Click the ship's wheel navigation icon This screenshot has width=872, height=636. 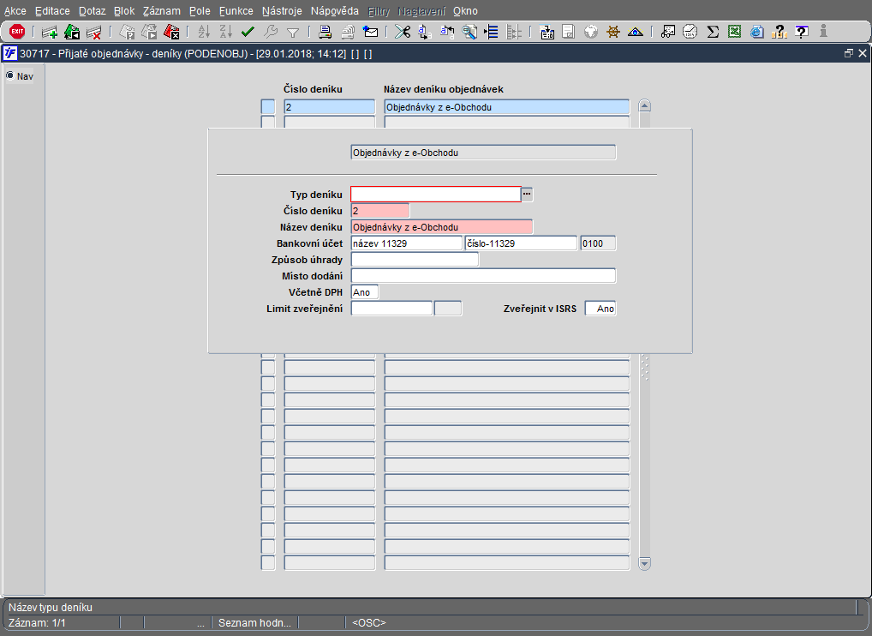click(613, 32)
